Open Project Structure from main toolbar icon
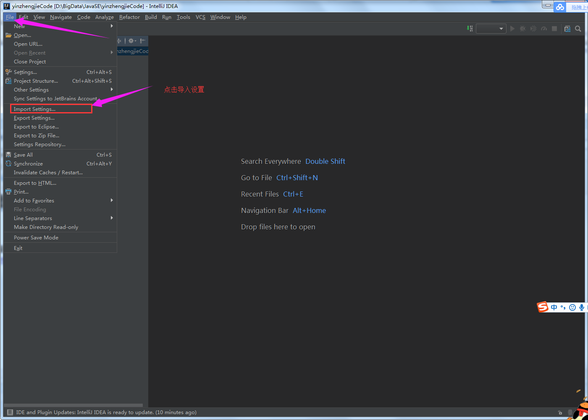The width and height of the screenshot is (588, 420). (567, 29)
